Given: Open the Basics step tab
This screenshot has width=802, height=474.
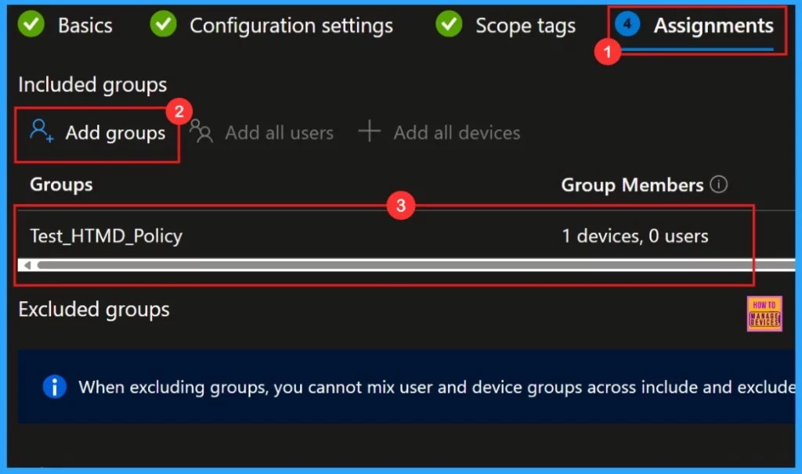Looking at the screenshot, I should pos(65,25).
